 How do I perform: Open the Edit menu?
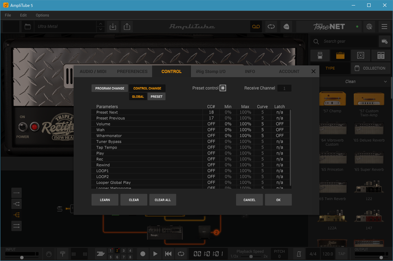[23, 15]
